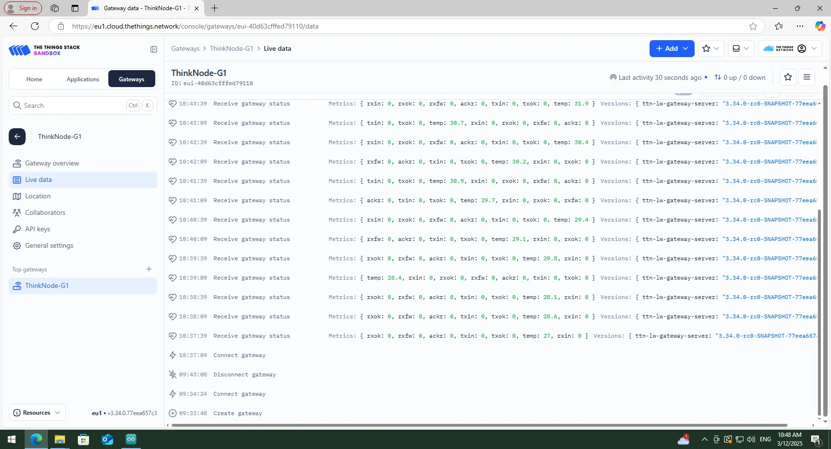This screenshot has height=449, width=831.
Task: Click the back arrow beside ThinkNode-G1
Action: pyautogui.click(x=17, y=136)
